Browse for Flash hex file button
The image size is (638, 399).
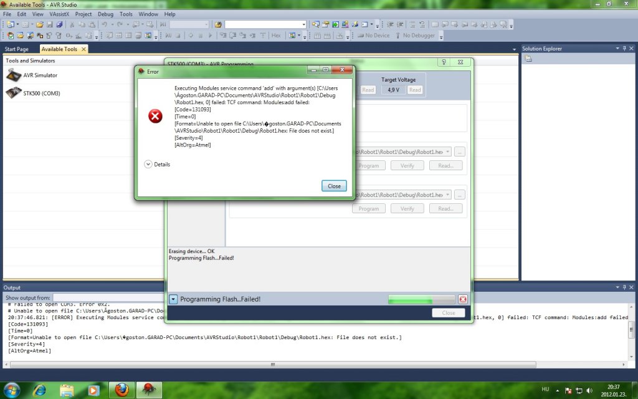(459, 152)
